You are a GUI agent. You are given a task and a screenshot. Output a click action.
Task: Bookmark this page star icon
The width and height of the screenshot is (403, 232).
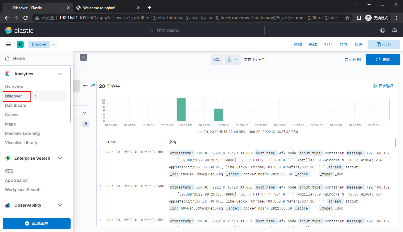pyautogui.click(x=347, y=18)
